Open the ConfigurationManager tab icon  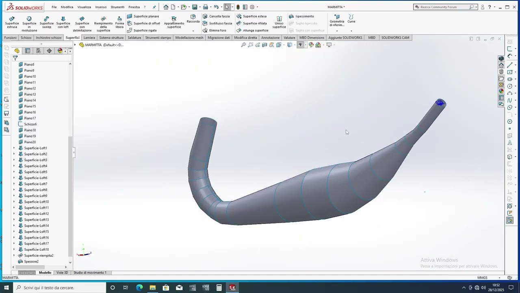click(38, 51)
